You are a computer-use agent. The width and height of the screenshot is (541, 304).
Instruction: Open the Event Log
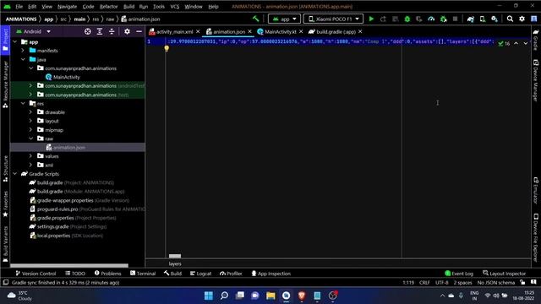pyautogui.click(x=459, y=274)
